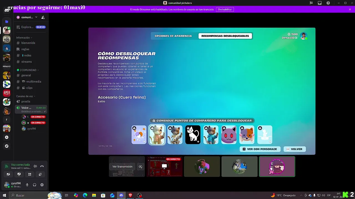This screenshot has width=355, height=199.
Task: Click Ver con personaje button
Action: point(260,149)
